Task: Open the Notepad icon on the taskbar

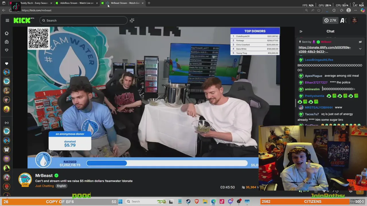Action: [x=180, y=201]
